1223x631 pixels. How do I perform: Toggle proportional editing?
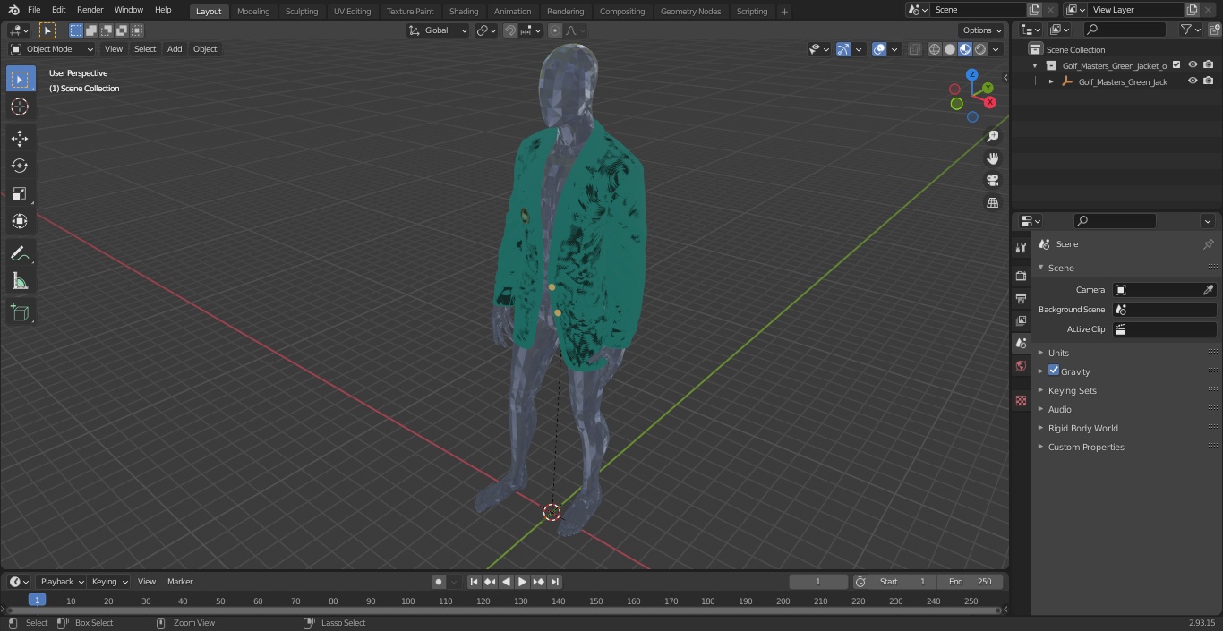(555, 30)
